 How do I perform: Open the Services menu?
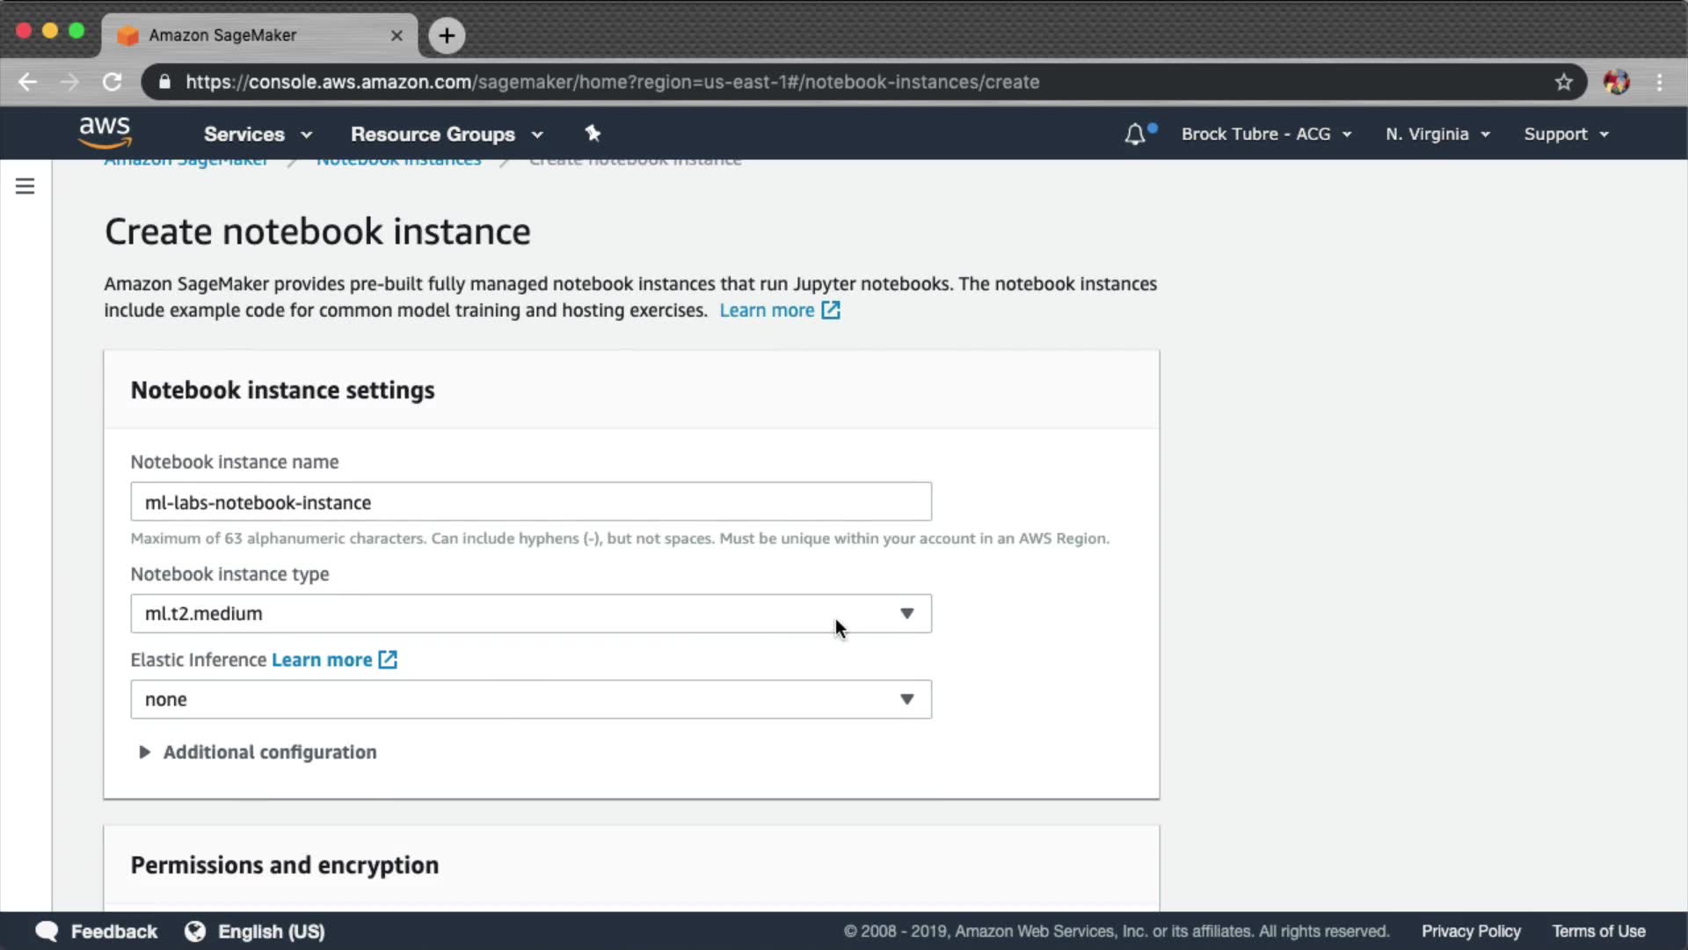257,134
